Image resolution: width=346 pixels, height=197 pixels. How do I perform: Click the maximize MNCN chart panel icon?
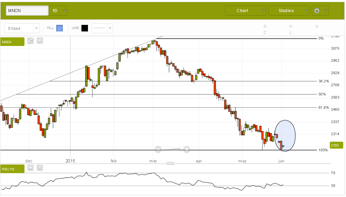tap(31, 41)
